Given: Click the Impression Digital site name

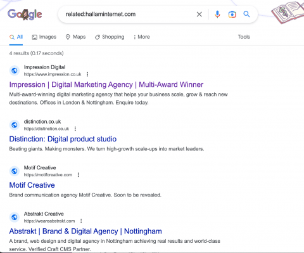Looking at the screenshot, I should (x=44, y=67).
